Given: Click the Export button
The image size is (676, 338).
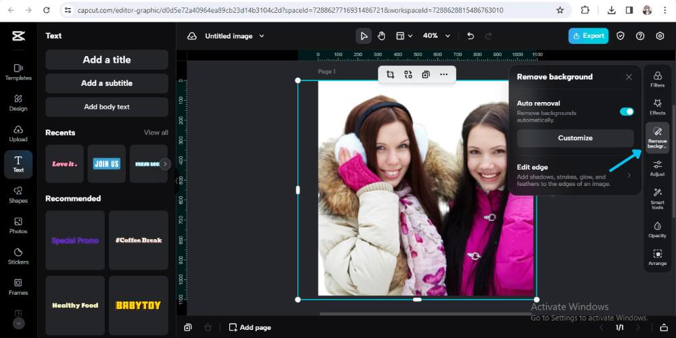Looking at the screenshot, I should click(x=588, y=36).
